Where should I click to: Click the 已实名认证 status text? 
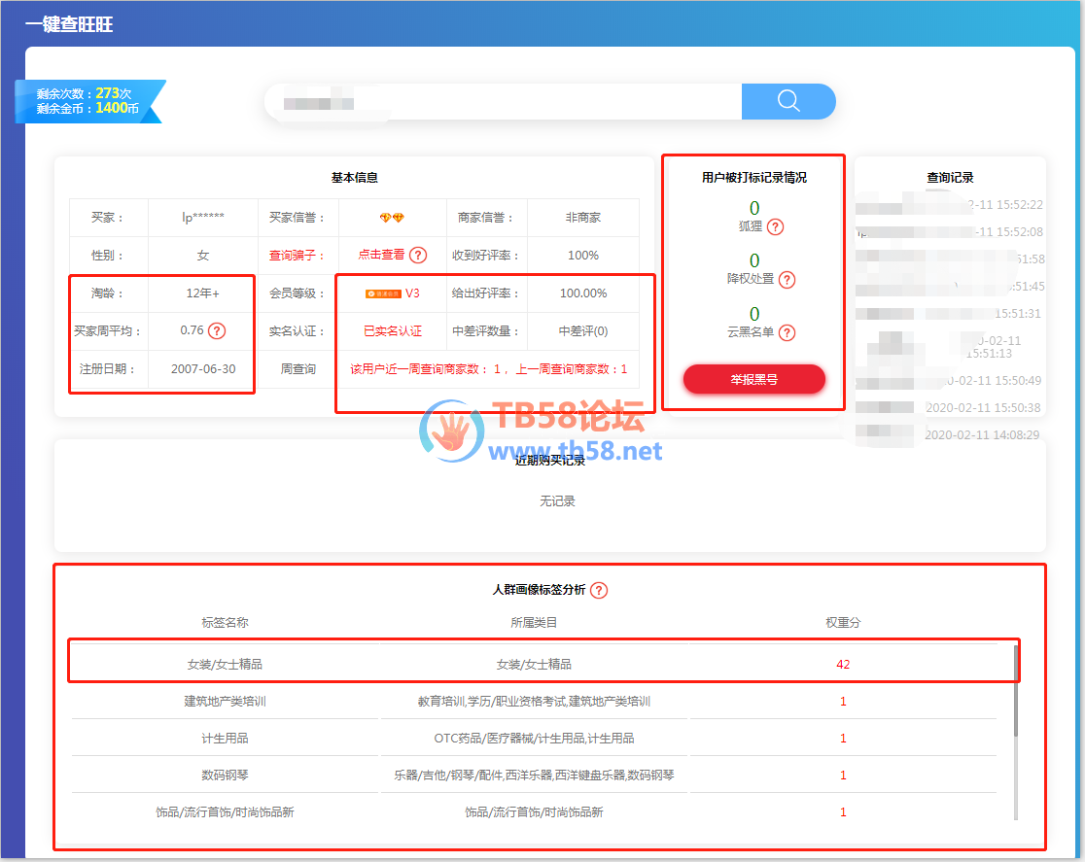[393, 331]
